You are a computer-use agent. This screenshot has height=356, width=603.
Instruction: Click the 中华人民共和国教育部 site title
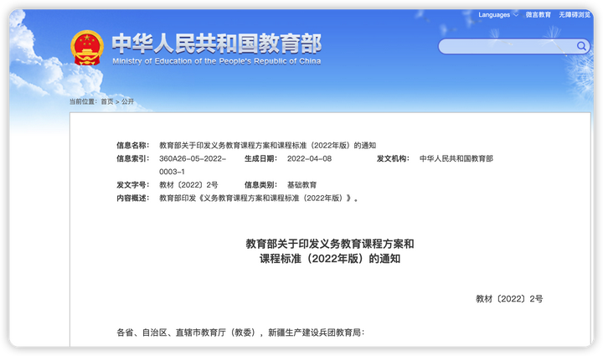click(216, 43)
